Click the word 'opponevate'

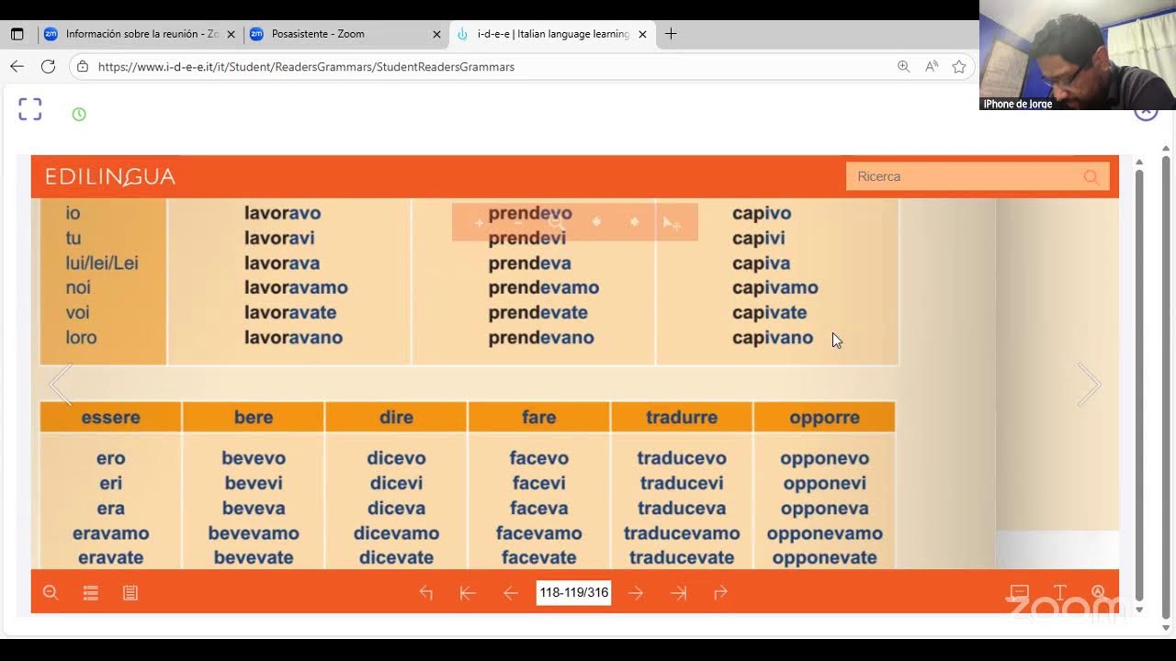click(824, 557)
